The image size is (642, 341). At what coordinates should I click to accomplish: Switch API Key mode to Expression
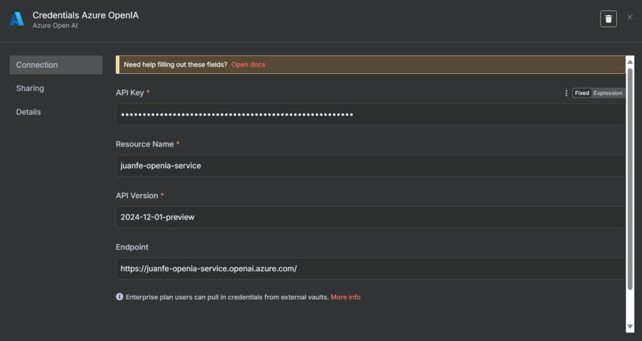click(608, 93)
